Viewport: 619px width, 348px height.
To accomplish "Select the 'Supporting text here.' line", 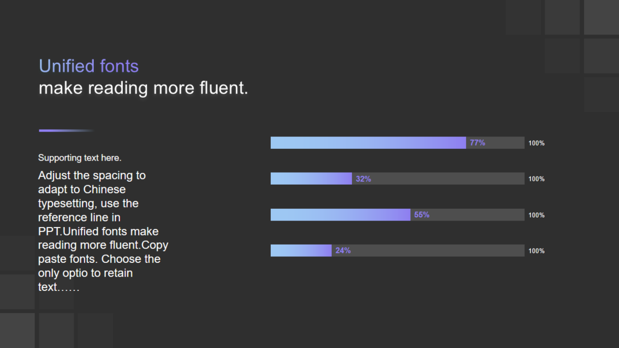I will point(80,158).
